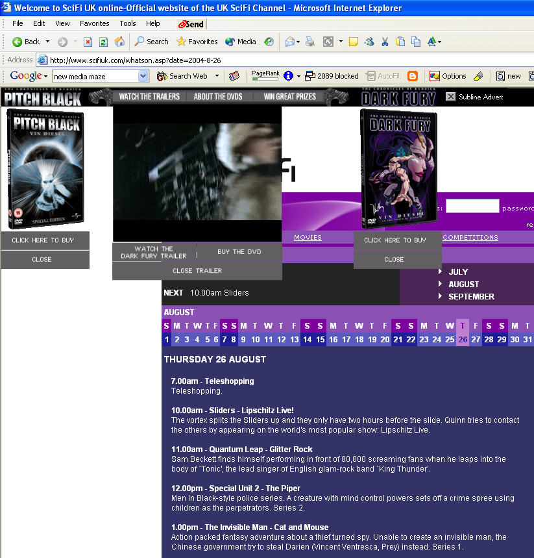Open the Search Web dropdown arrow
The width and height of the screenshot is (534, 558).
[217, 76]
